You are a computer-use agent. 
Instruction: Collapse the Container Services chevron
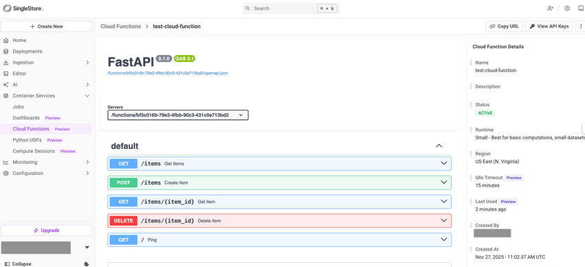[x=87, y=96]
